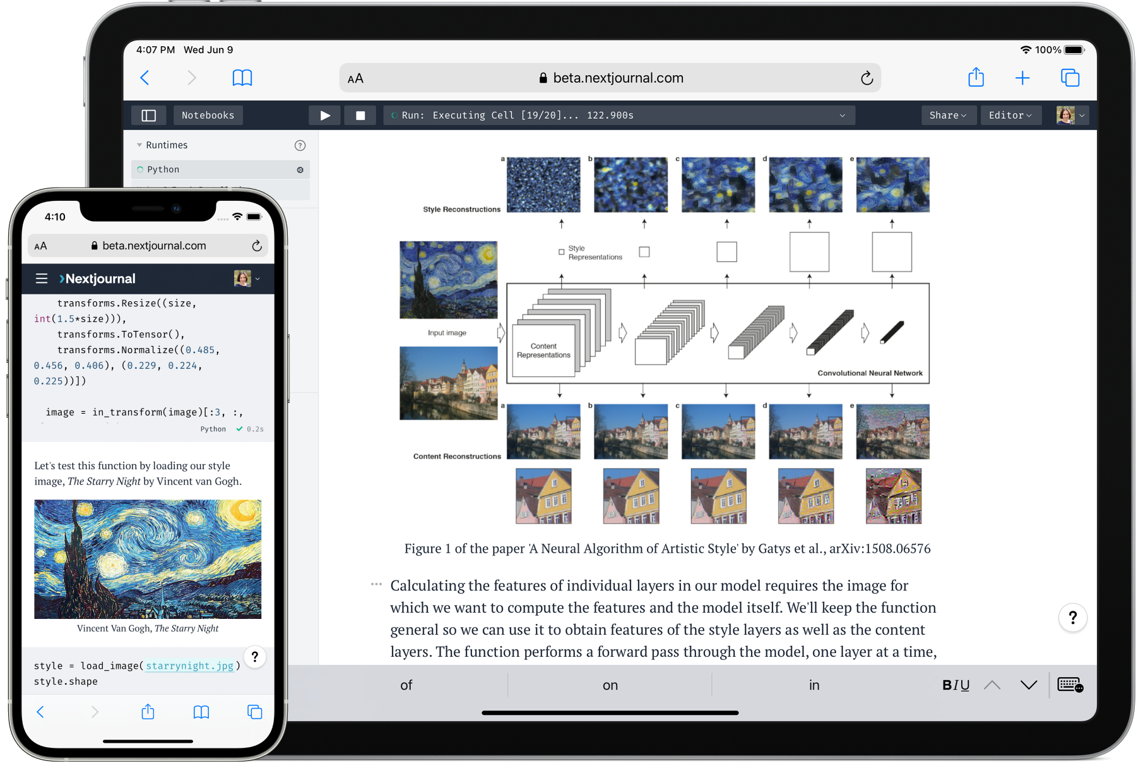The height and width of the screenshot is (768, 1136).
Task: Go forward in iPad Safari
Action: pyautogui.click(x=192, y=78)
